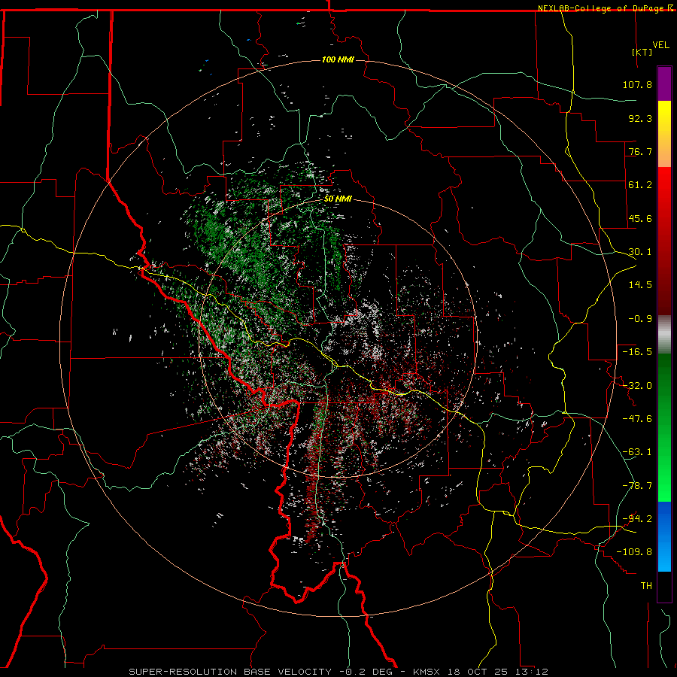Select the 76.7 value on the velocity scale
Image resolution: width=677 pixels, height=677 pixels.
click(640, 151)
